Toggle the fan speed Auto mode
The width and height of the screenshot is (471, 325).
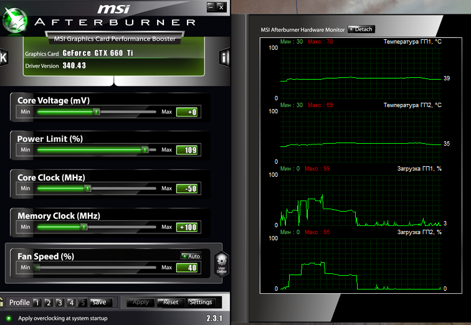(x=191, y=256)
